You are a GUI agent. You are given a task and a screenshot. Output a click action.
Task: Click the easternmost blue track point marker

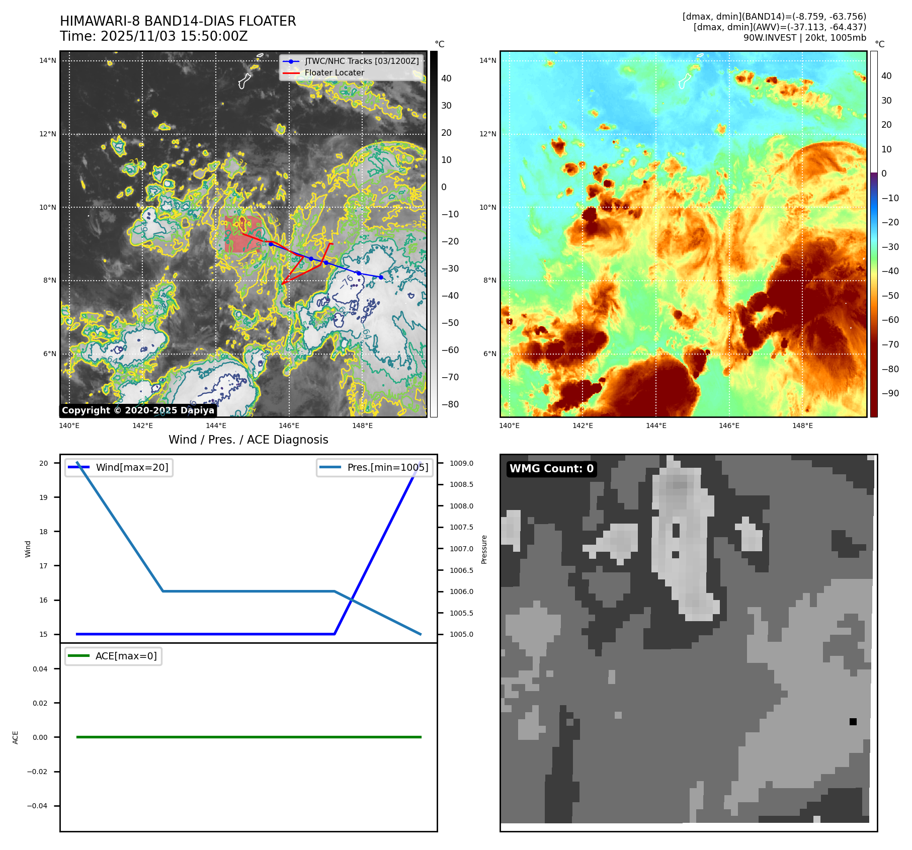pos(381,277)
